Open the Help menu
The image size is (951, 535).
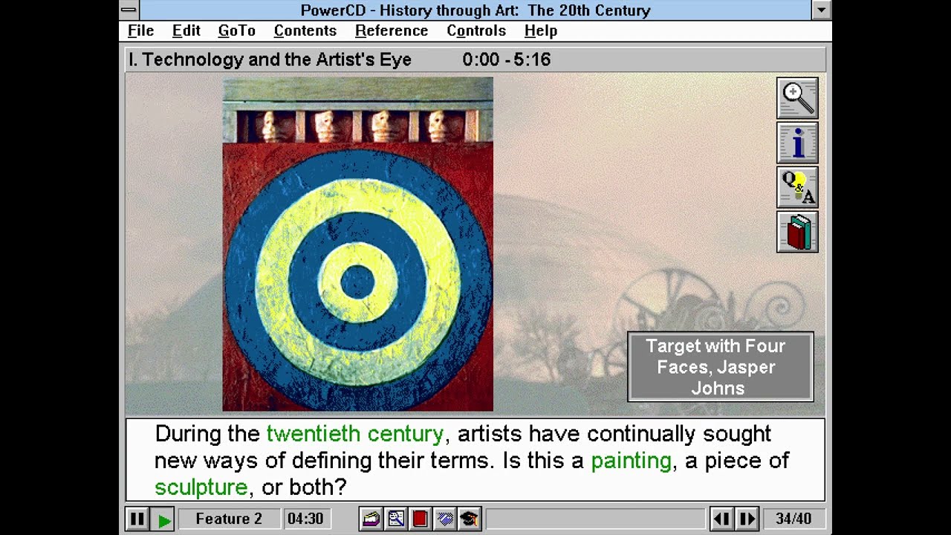coord(541,30)
